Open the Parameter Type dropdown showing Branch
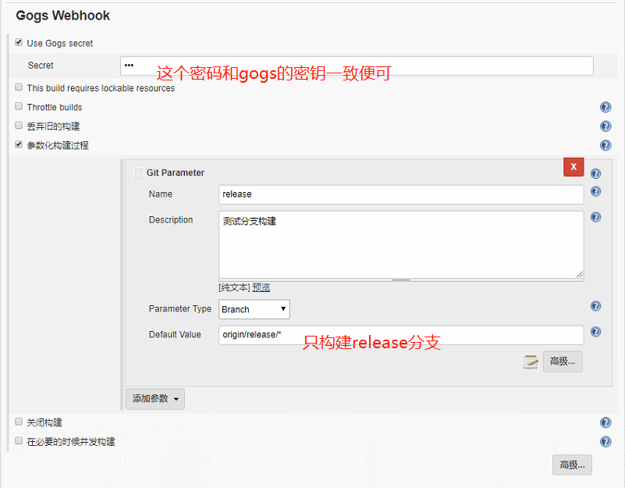This screenshot has width=625, height=488. coord(254,309)
